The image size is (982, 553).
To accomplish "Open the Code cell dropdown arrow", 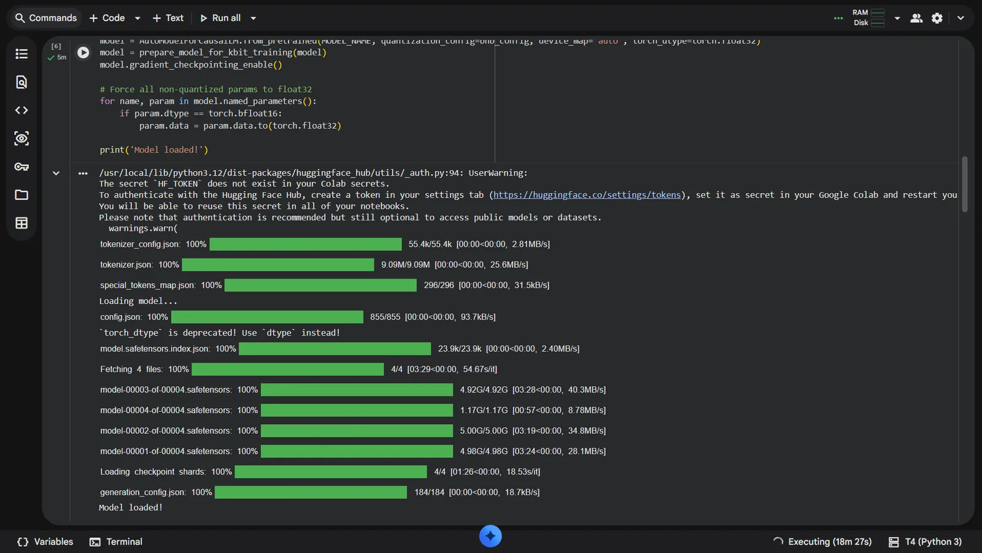I will (137, 18).
